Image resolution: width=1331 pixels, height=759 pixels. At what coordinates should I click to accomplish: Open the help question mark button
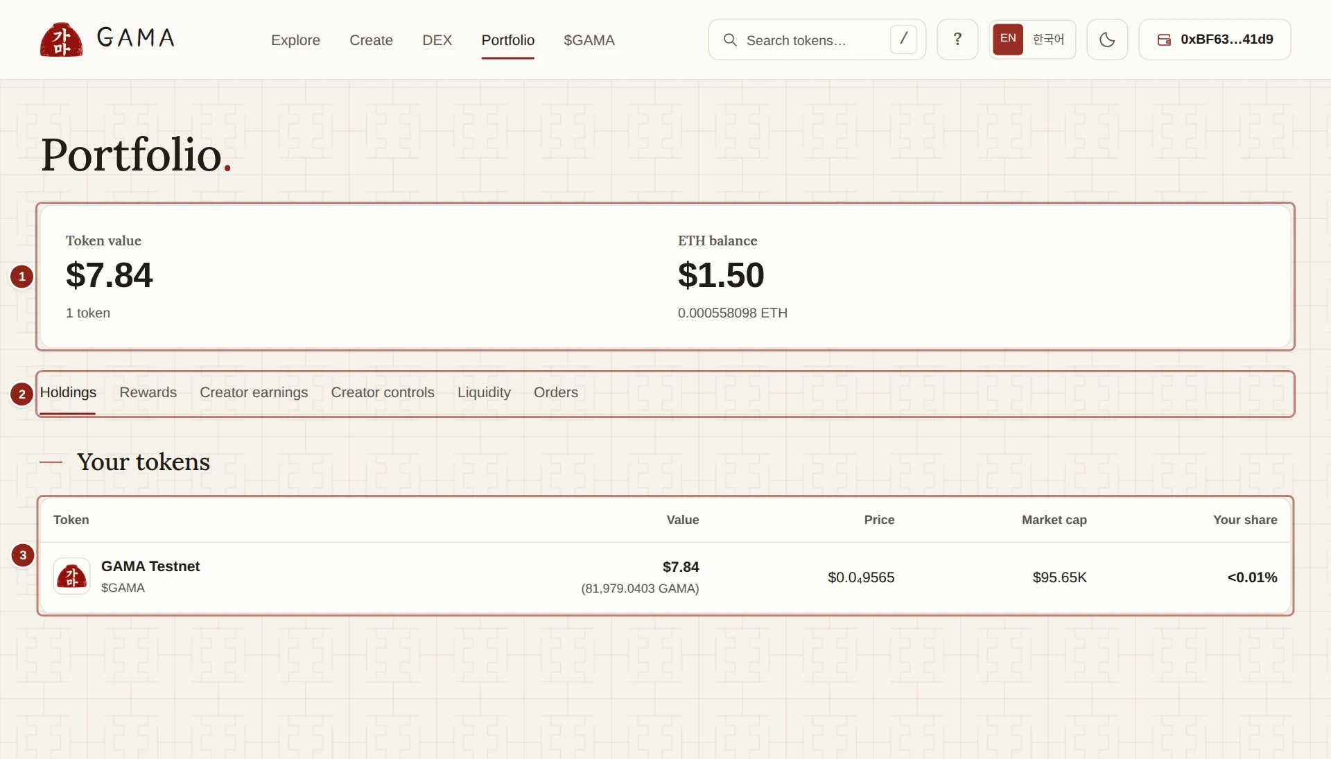[957, 40]
